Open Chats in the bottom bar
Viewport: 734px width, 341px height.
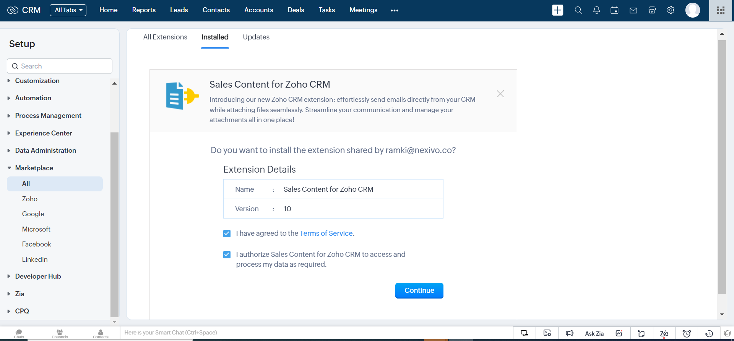(19, 334)
